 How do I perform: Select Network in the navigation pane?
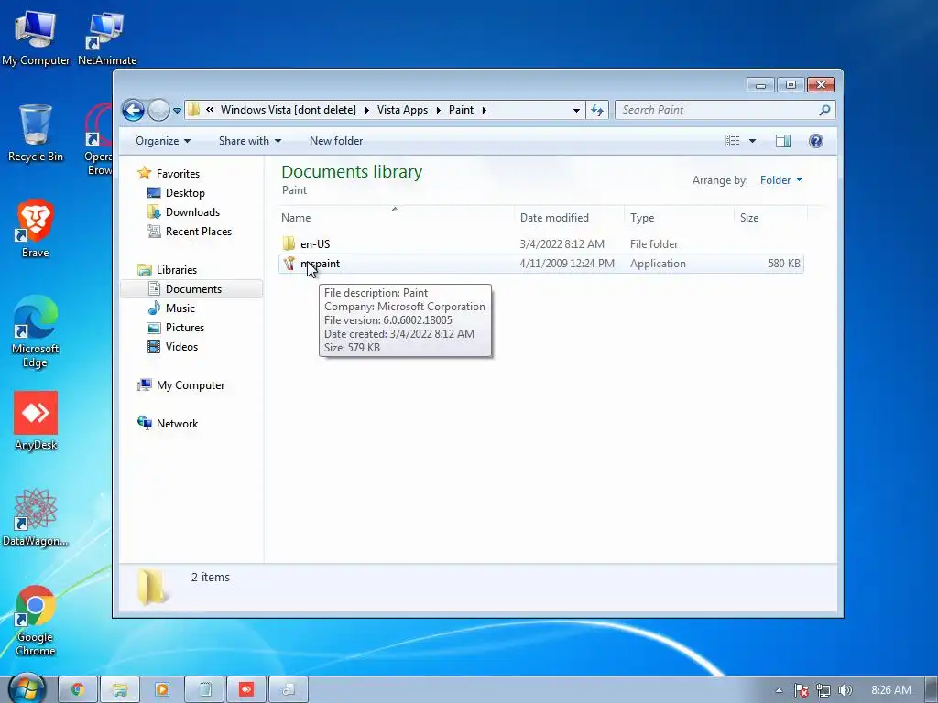click(177, 424)
